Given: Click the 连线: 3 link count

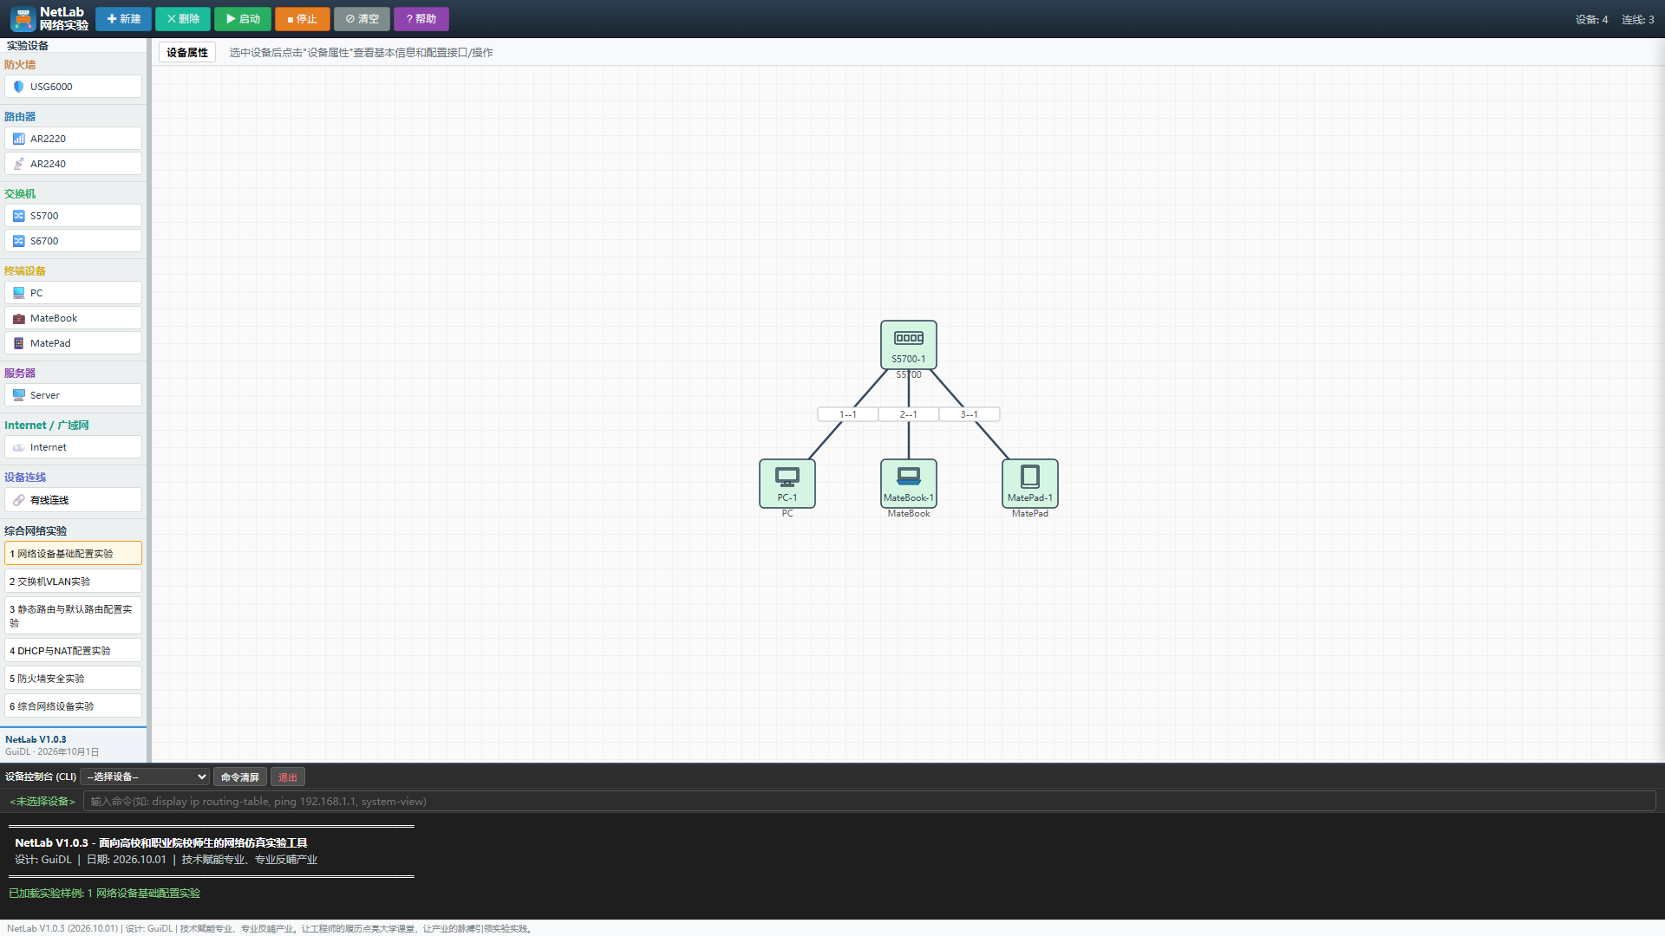Looking at the screenshot, I should tap(1638, 19).
